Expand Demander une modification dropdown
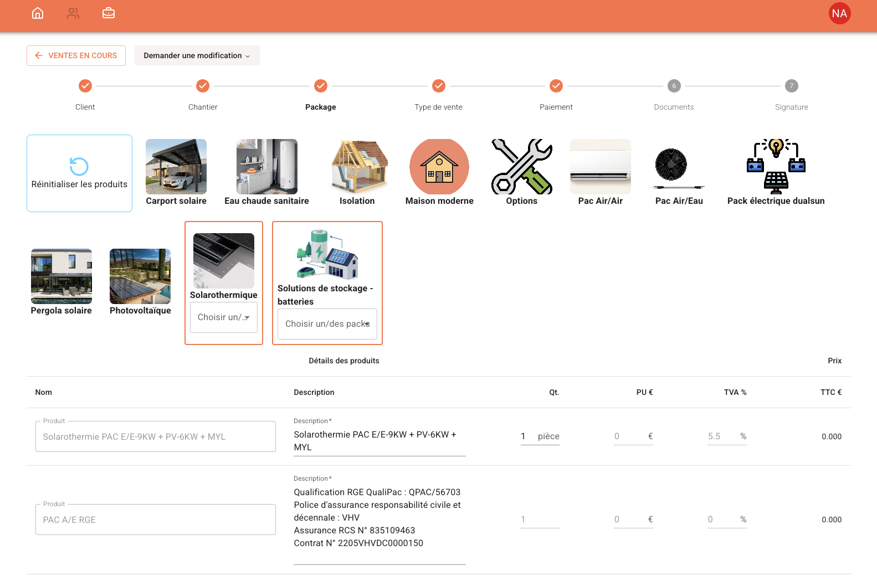 pyautogui.click(x=197, y=55)
